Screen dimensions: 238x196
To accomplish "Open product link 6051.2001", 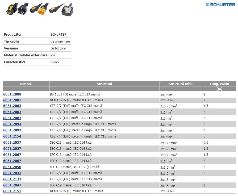I will [12, 100].
